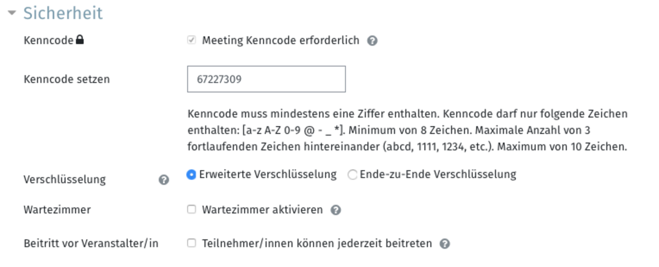Enable the Wartezimmer aktivieren checkbox

click(192, 209)
